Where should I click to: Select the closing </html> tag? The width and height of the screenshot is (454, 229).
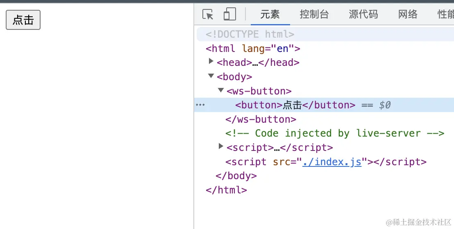click(x=227, y=190)
